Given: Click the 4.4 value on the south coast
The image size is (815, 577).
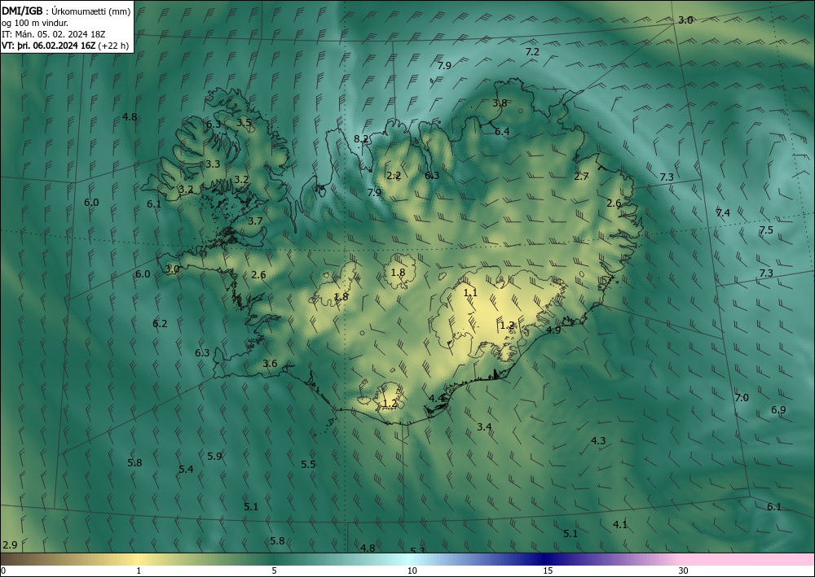Looking at the screenshot, I should pos(436,399).
